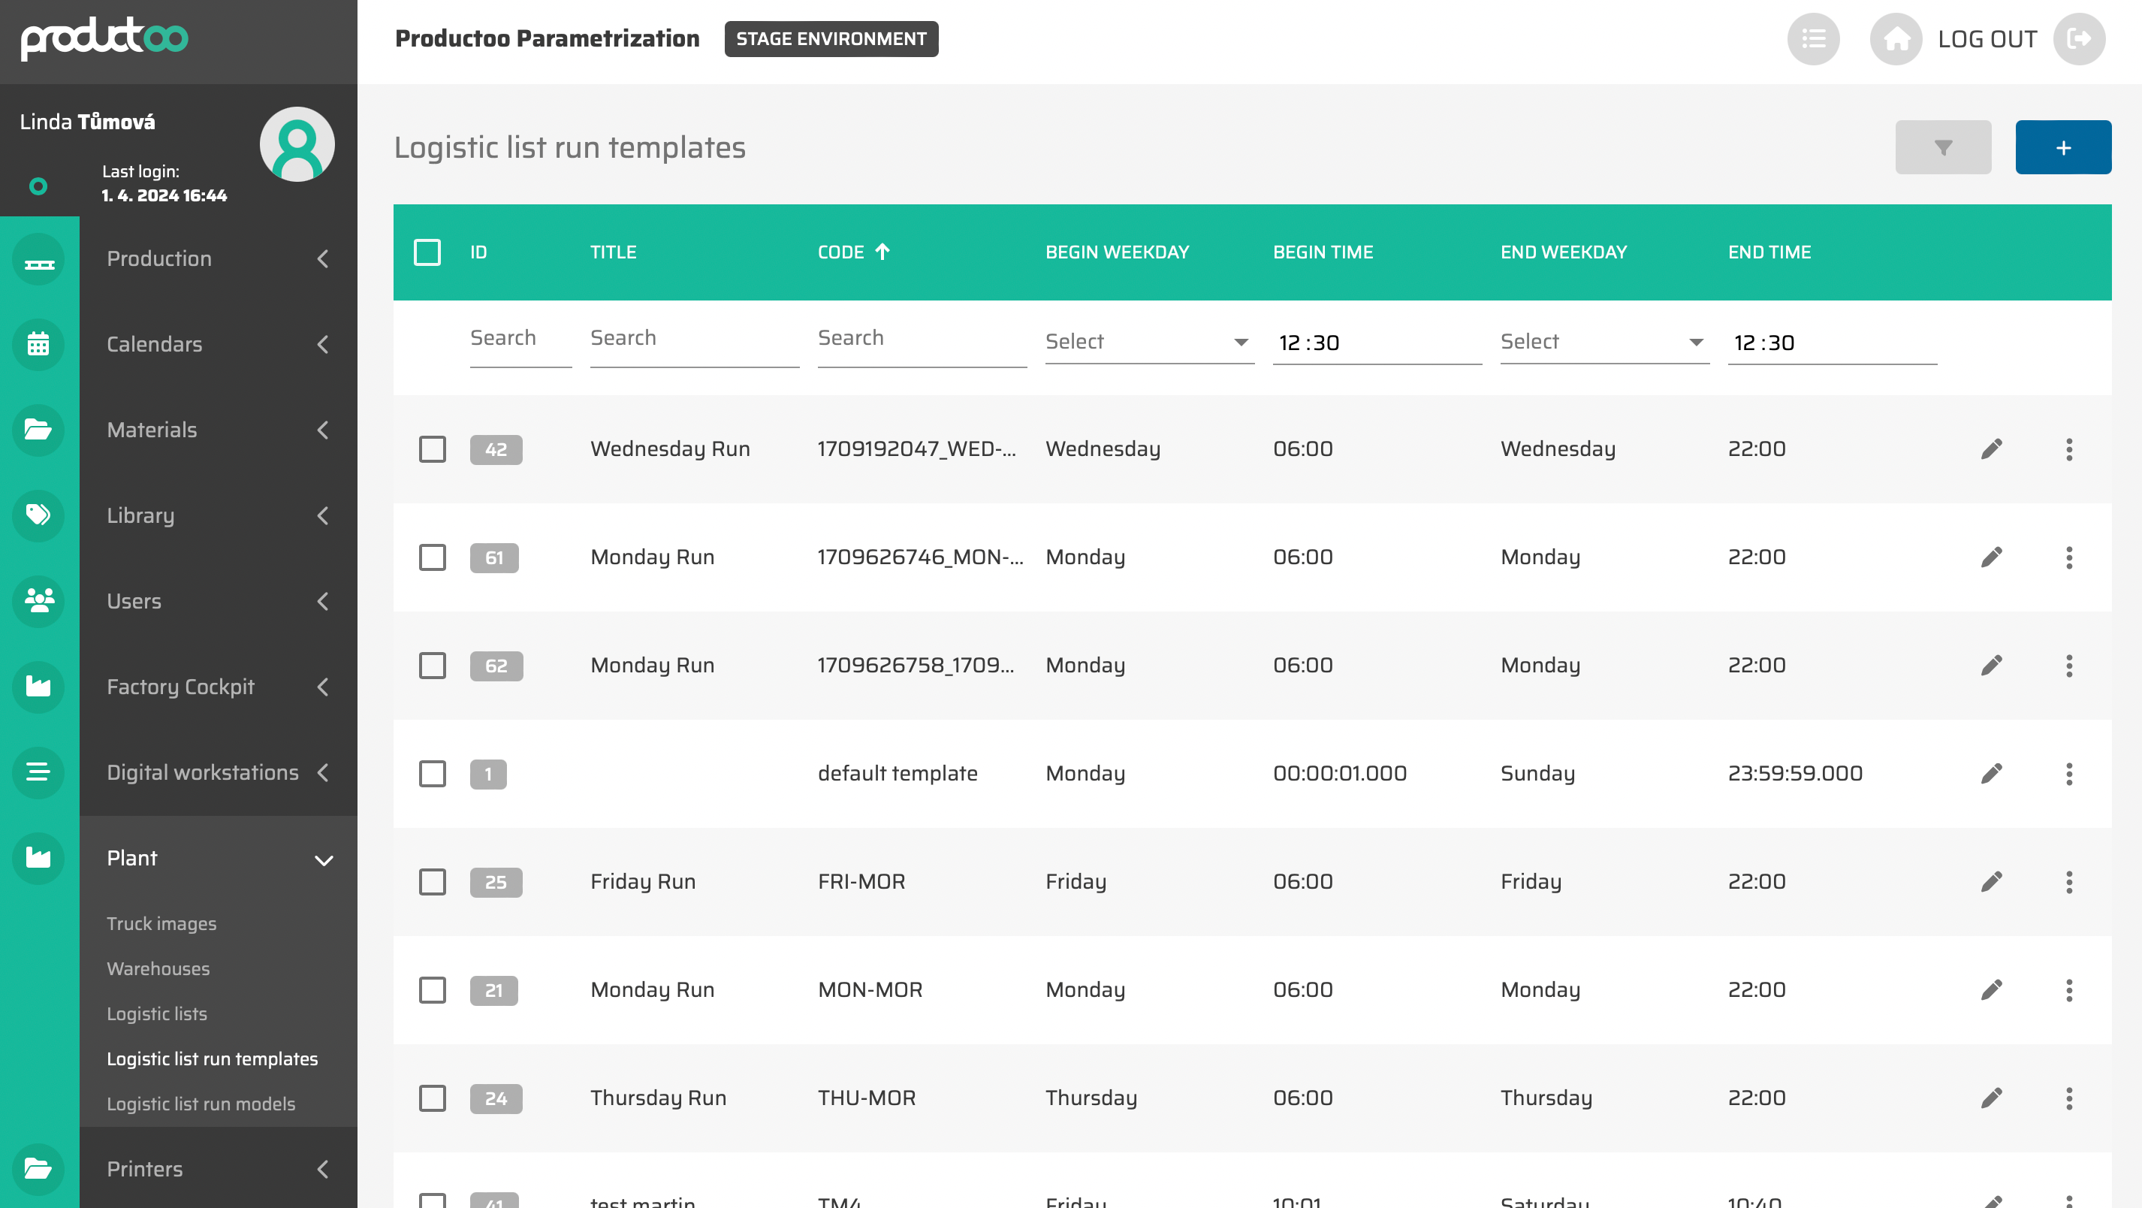Viewport: 2142px width, 1208px height.
Task: Click the LOG OUT text
Action: pyautogui.click(x=1987, y=39)
